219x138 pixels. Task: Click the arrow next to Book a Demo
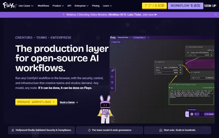pyautogui.click(x=77, y=102)
